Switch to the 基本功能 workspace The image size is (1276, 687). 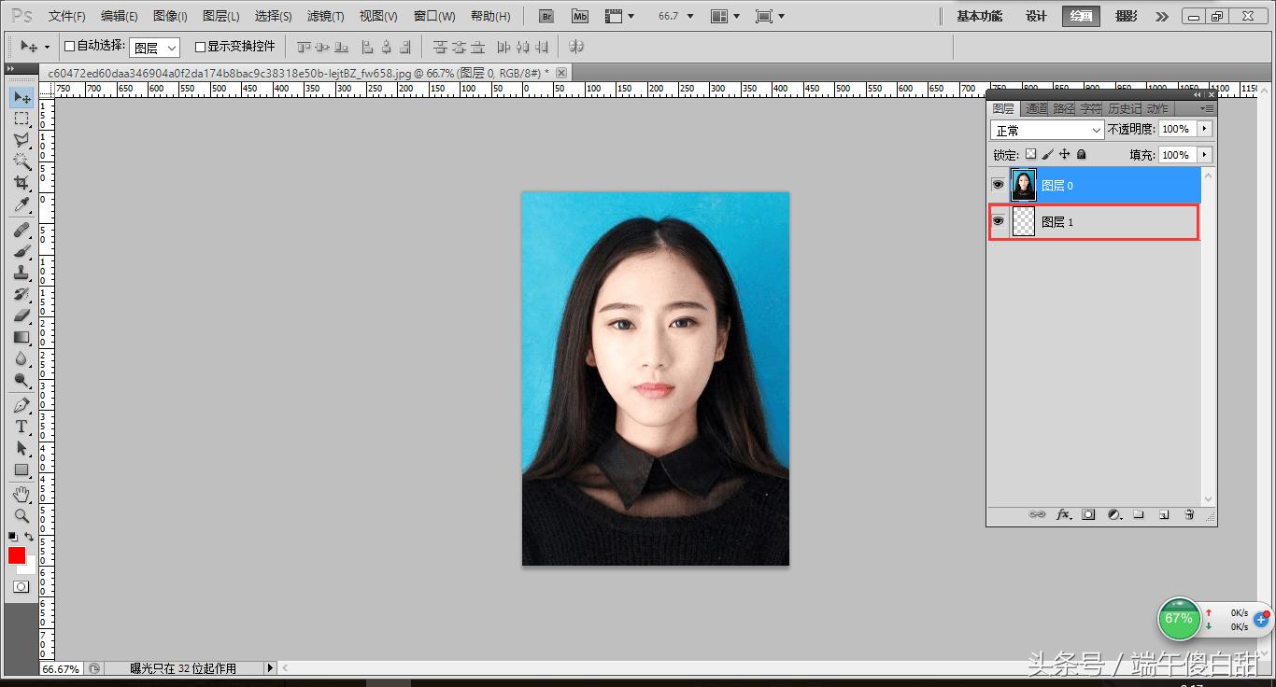[x=979, y=16]
